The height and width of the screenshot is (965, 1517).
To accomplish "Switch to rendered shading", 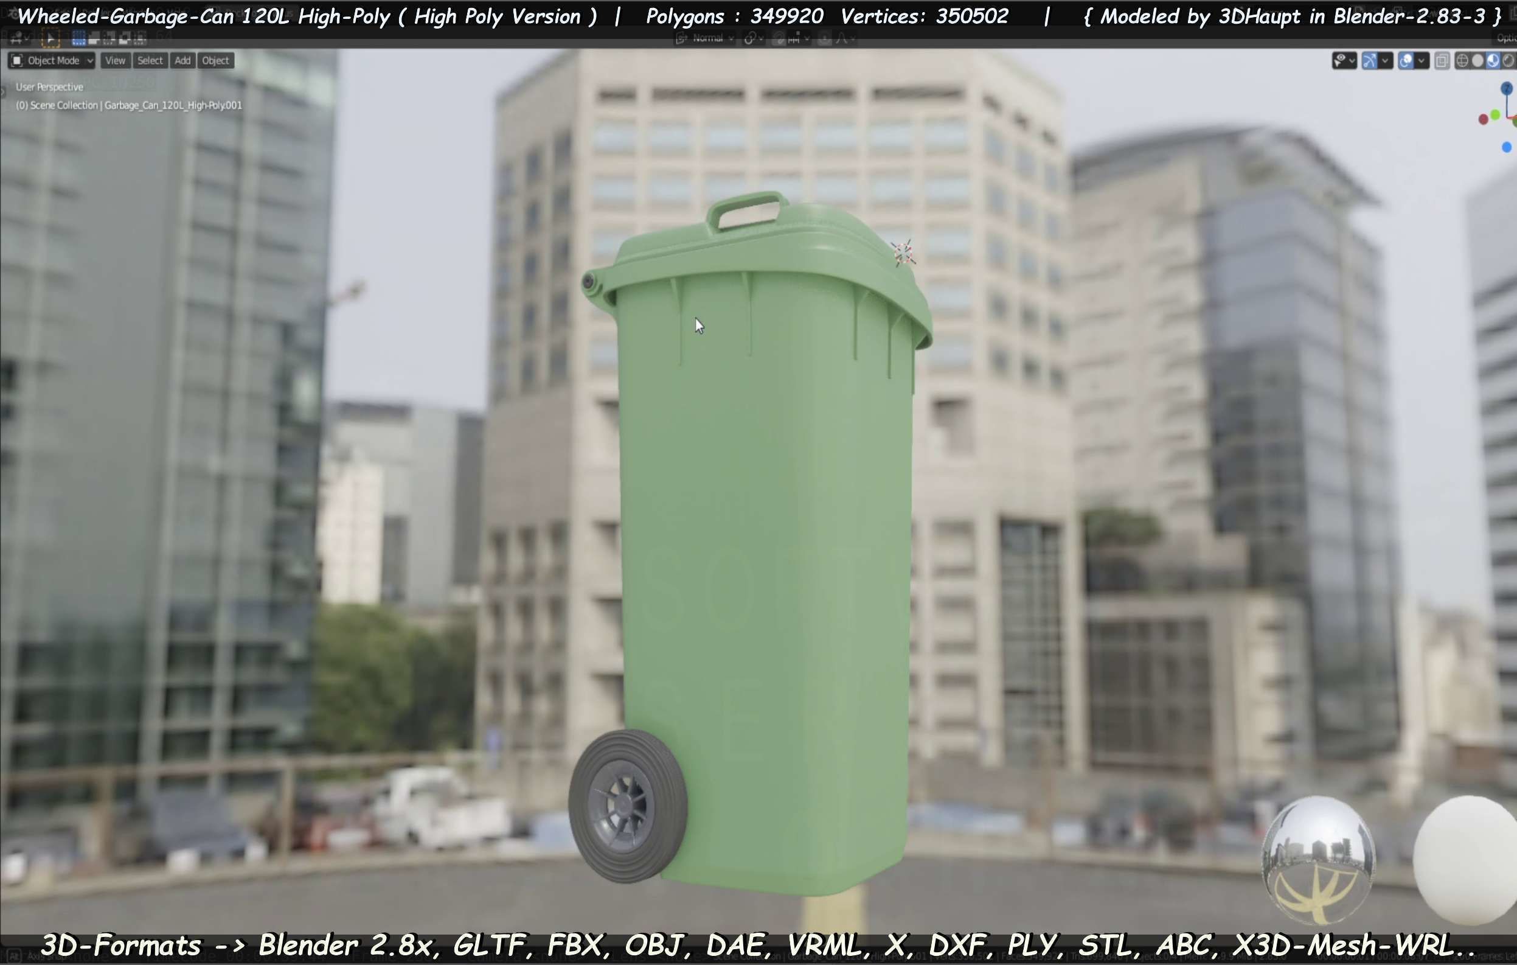I will click(x=1508, y=61).
